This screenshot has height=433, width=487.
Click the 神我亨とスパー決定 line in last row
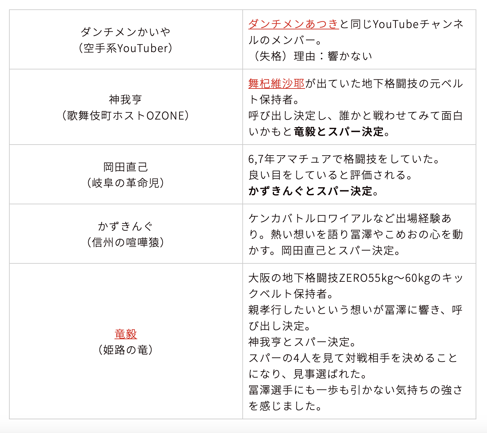point(302,342)
